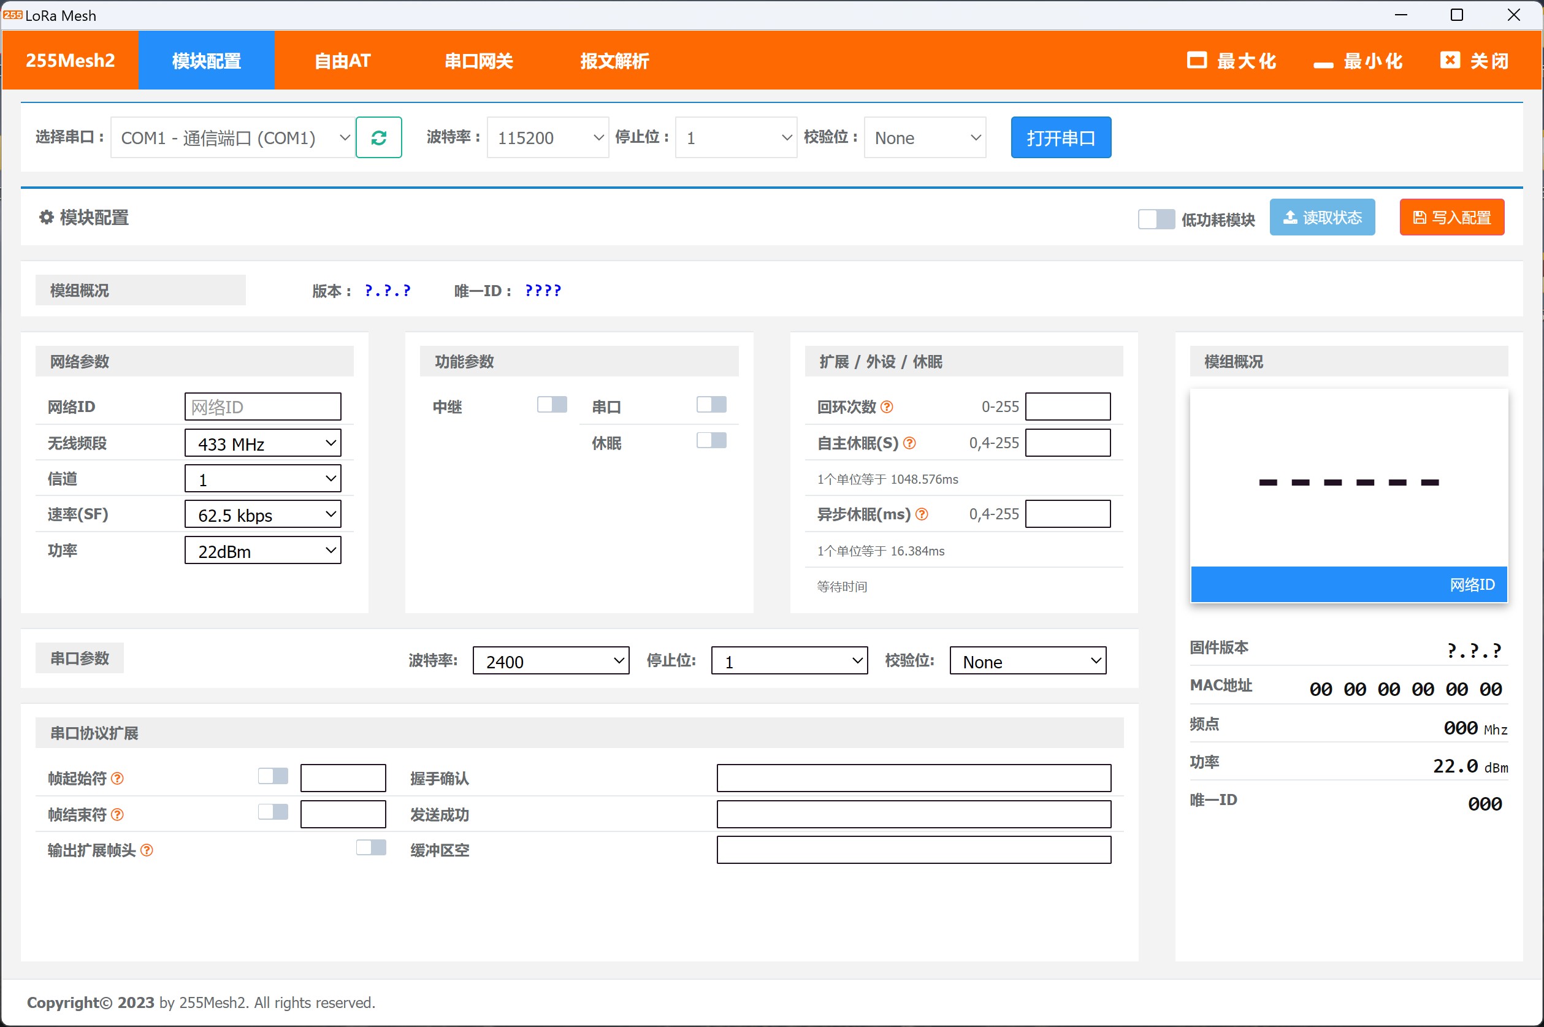Toggle the 串口 function switch
Image resolution: width=1544 pixels, height=1027 pixels.
click(x=711, y=405)
